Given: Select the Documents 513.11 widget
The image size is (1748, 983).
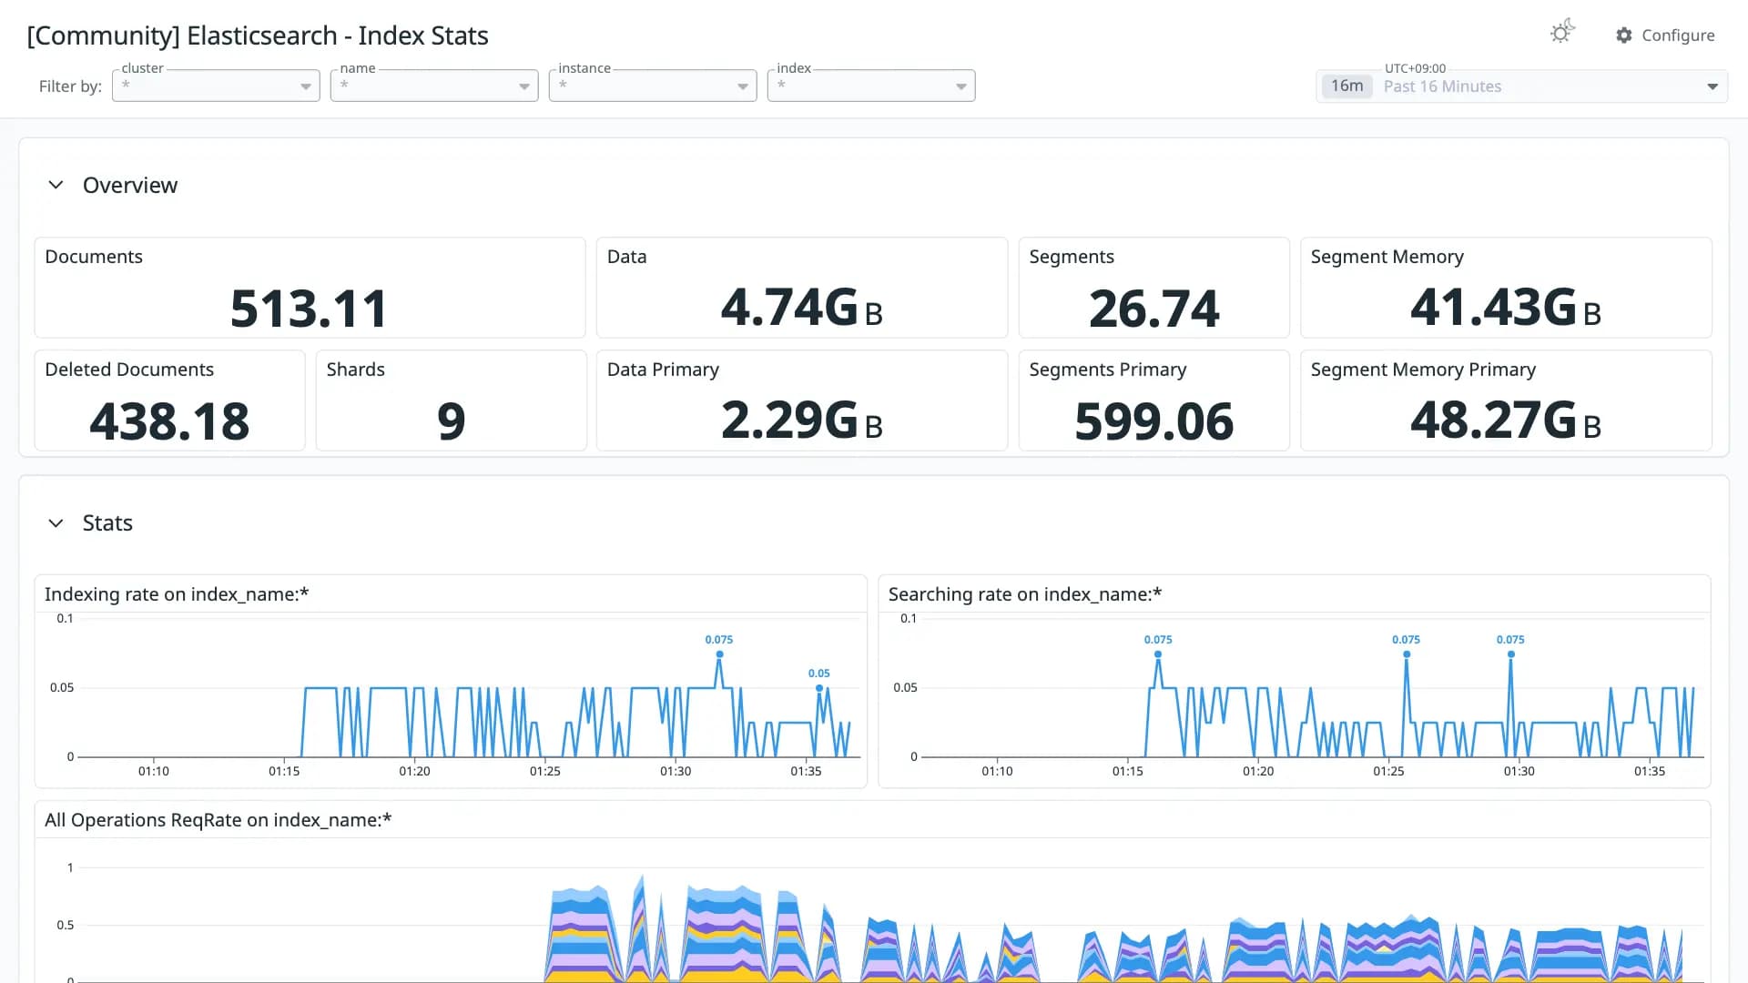Looking at the screenshot, I should (310, 288).
